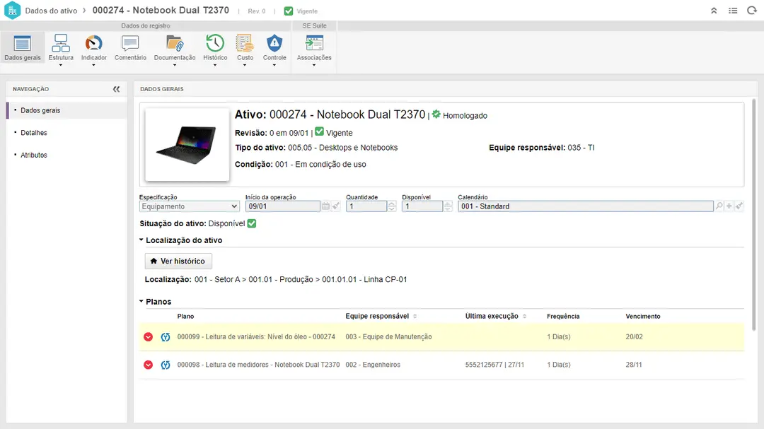Open the Histórico ribbon menu

pyautogui.click(x=215, y=49)
